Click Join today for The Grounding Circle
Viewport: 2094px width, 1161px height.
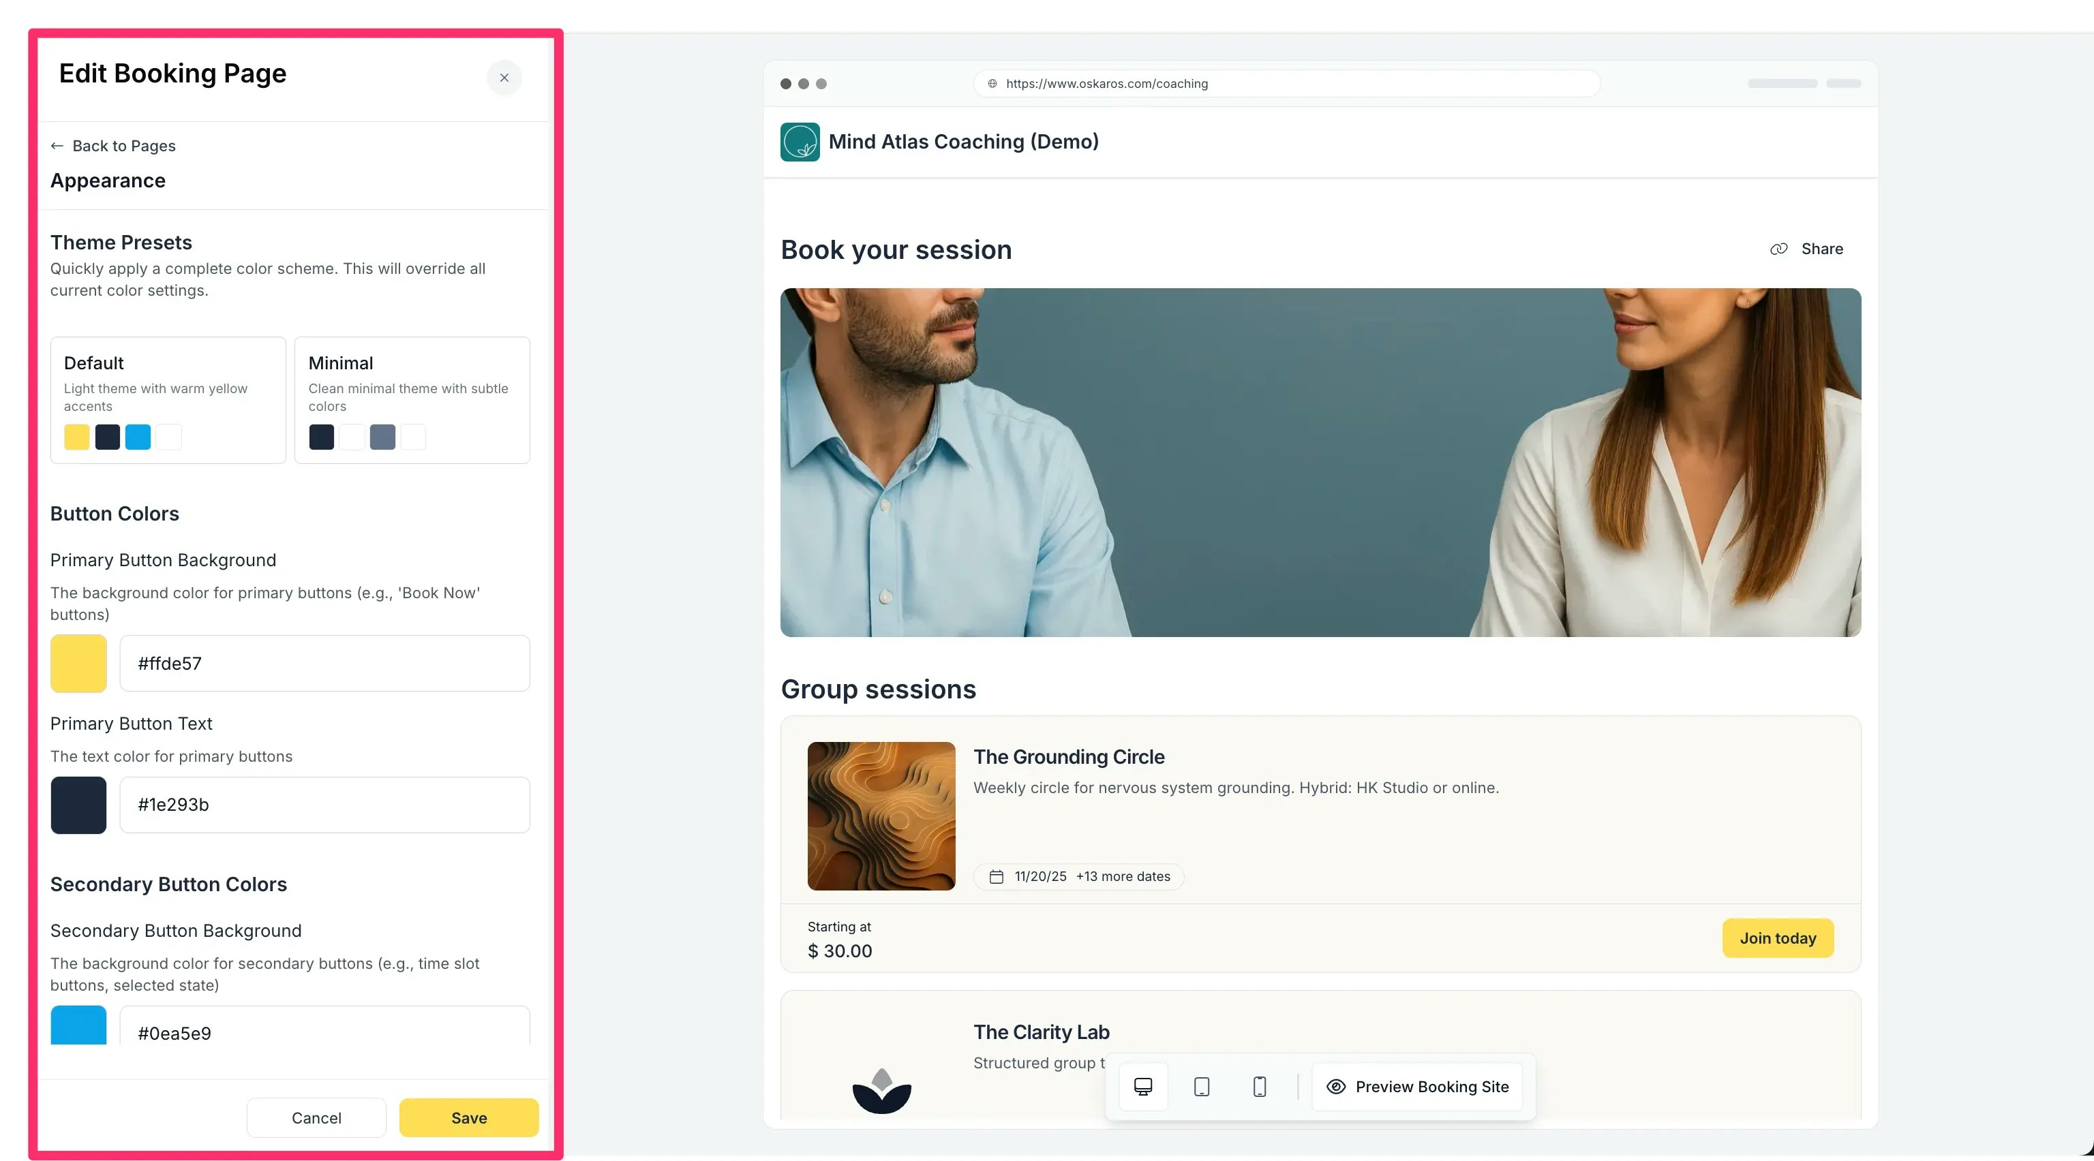(x=1778, y=938)
